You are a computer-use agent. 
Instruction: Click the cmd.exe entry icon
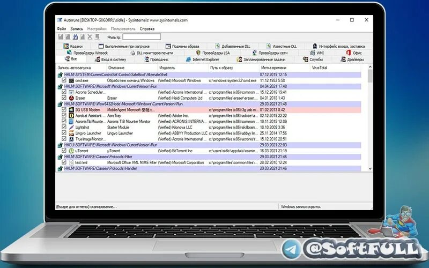tap(71, 80)
